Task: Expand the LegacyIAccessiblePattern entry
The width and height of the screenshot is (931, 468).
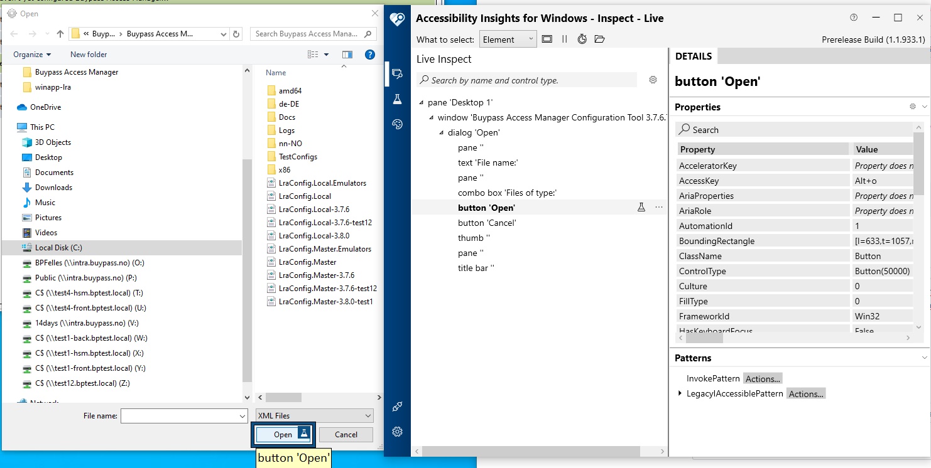Action: [x=680, y=393]
